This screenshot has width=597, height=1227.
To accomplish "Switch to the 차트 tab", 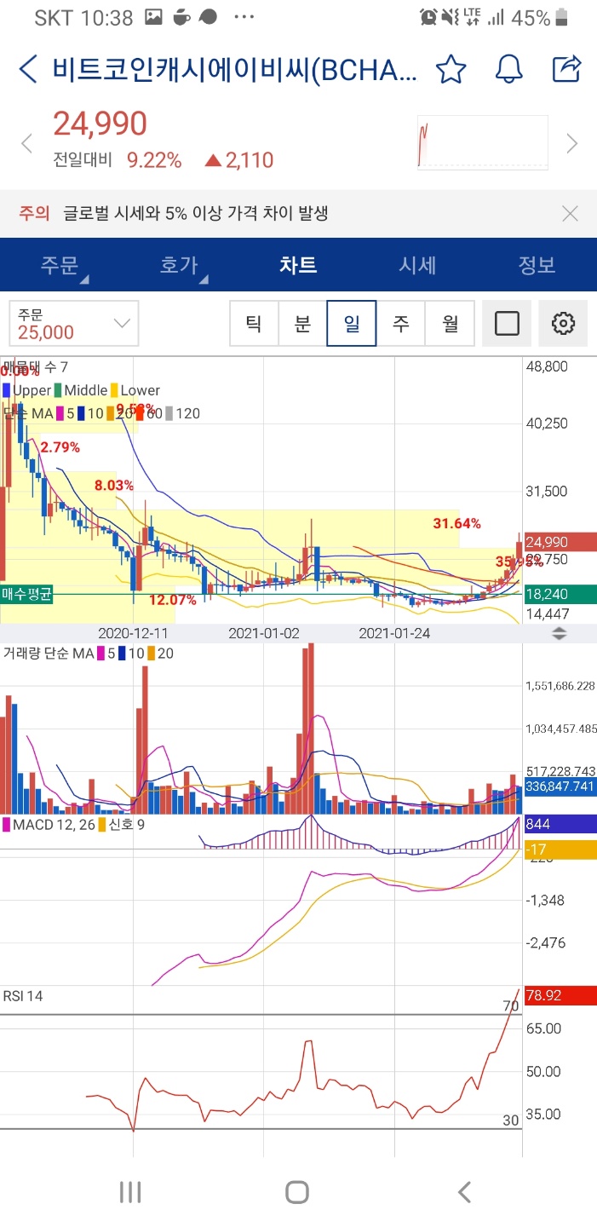I will (298, 265).
